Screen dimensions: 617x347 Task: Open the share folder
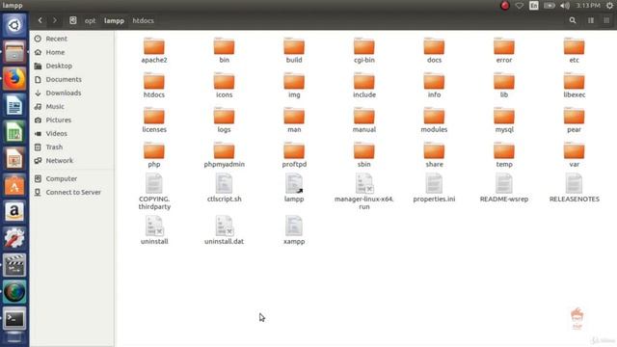(434, 154)
